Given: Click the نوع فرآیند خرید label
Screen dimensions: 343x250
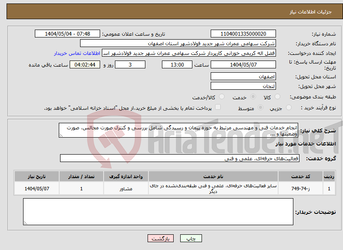Looking at the screenshot, I should [318, 108].
